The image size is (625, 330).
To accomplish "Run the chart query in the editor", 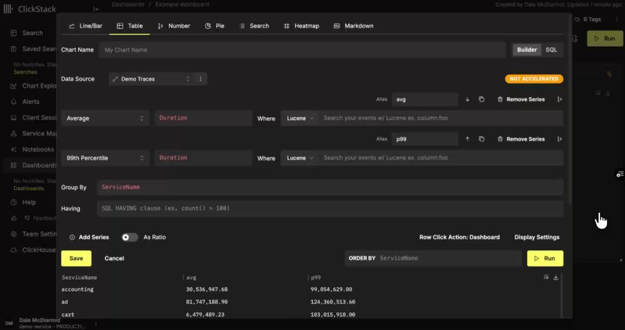I will tap(545, 258).
